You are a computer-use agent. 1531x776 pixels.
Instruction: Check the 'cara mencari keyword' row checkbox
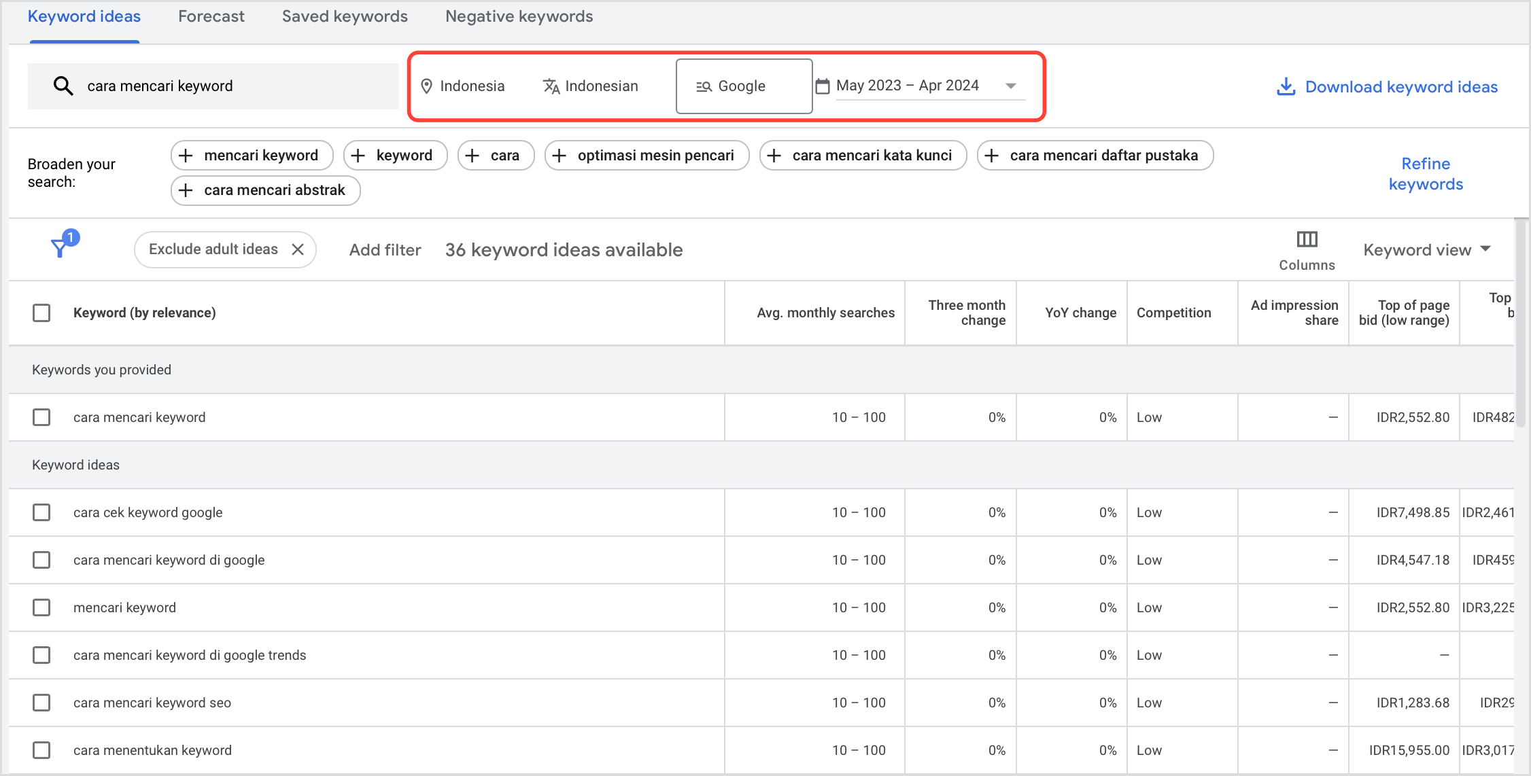[41, 417]
